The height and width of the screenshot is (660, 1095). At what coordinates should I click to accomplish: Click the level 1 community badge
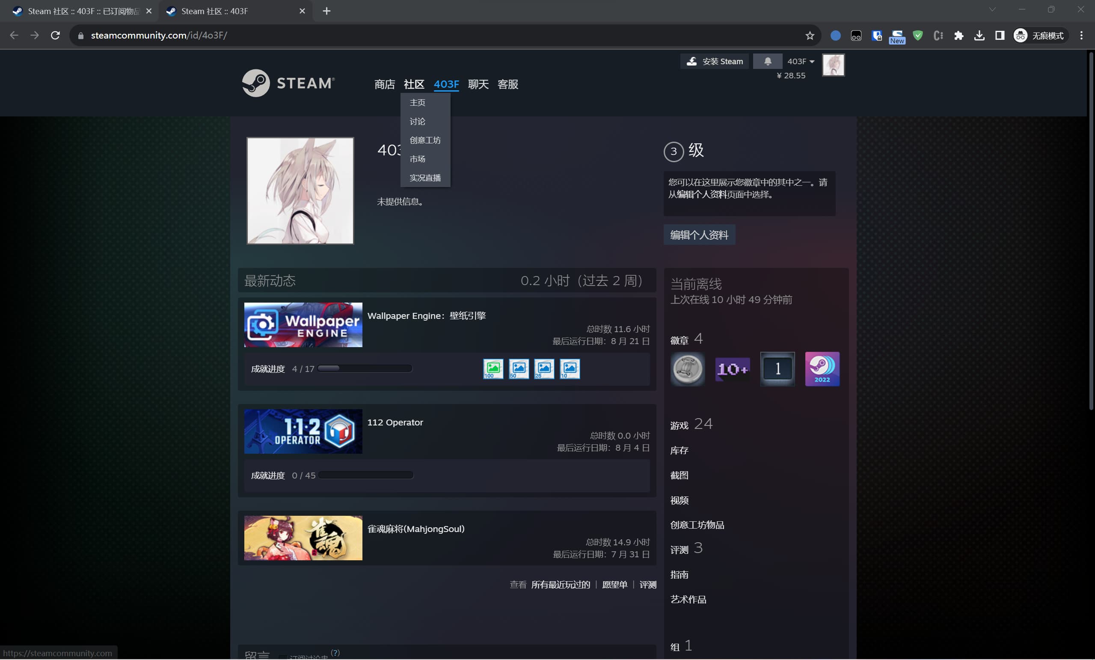coord(777,369)
